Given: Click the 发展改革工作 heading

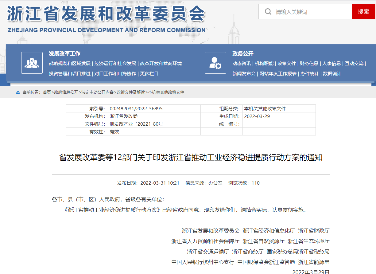Looking at the screenshot, I should tap(64, 53).
